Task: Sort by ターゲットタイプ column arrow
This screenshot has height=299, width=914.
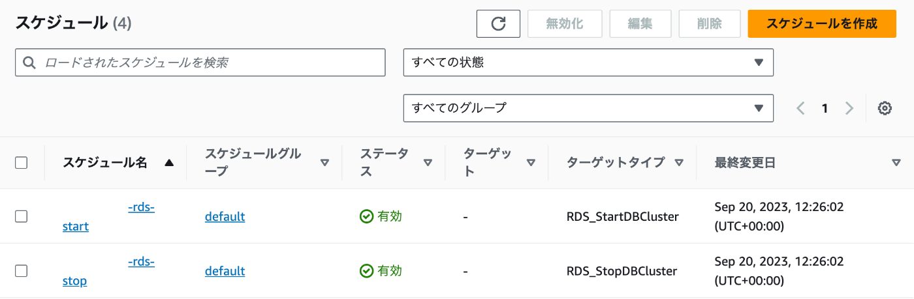Action: [x=679, y=163]
